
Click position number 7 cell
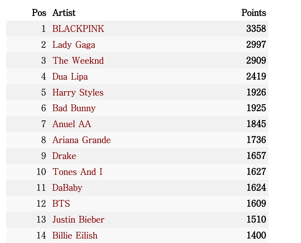(x=43, y=124)
